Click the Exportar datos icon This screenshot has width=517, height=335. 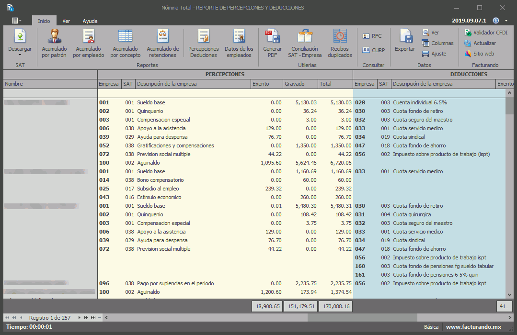point(405,37)
